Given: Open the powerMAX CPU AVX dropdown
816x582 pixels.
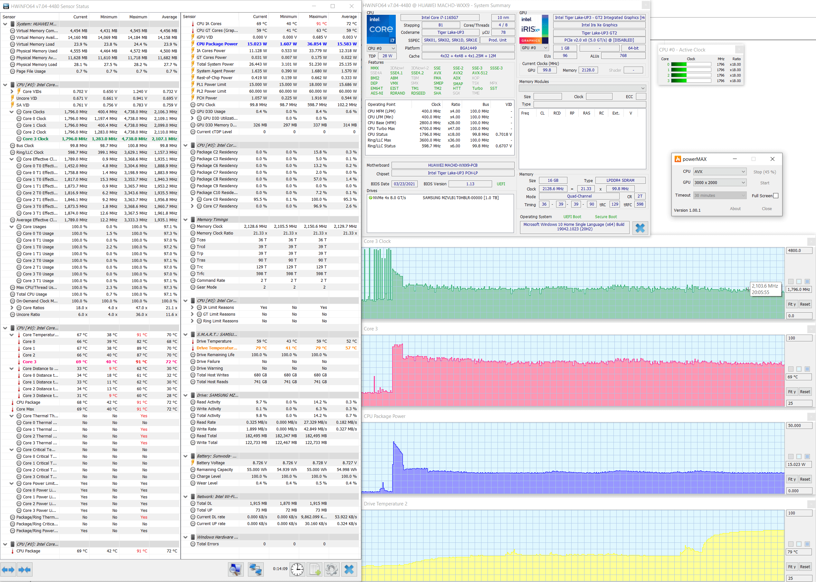Looking at the screenshot, I should (719, 172).
